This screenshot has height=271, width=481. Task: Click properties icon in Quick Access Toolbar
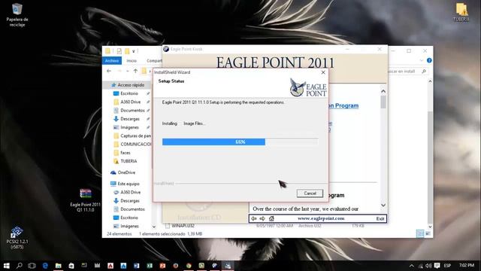click(x=119, y=51)
